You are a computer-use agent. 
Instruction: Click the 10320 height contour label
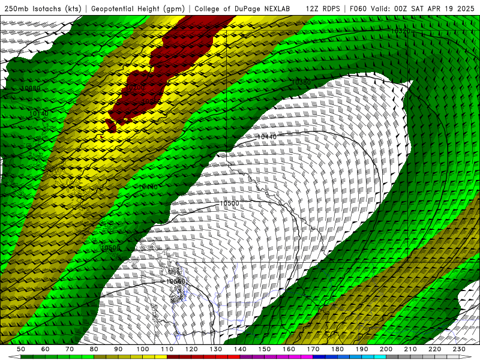coord(400,31)
